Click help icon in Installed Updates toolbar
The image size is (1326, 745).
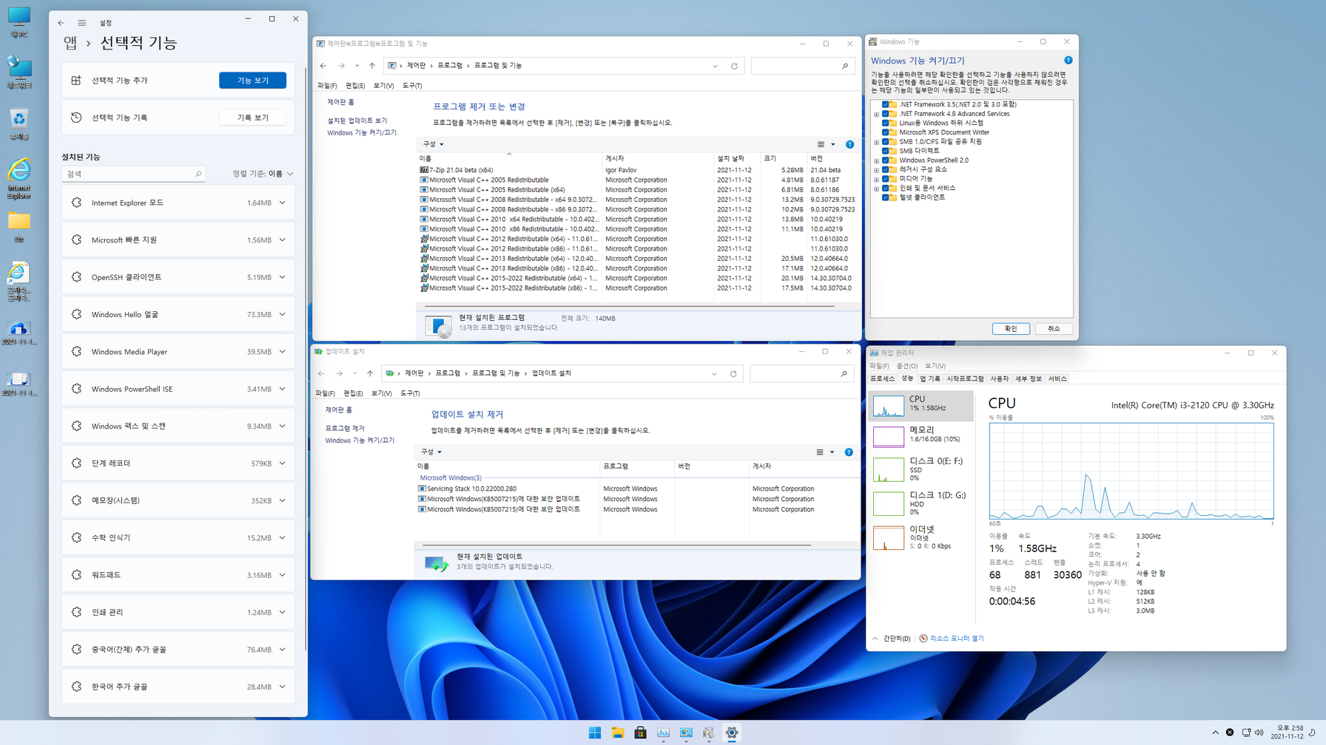tap(849, 452)
